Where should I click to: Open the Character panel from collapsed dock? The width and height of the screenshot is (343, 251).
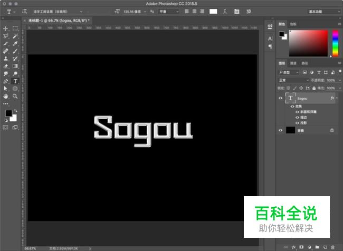[270, 39]
